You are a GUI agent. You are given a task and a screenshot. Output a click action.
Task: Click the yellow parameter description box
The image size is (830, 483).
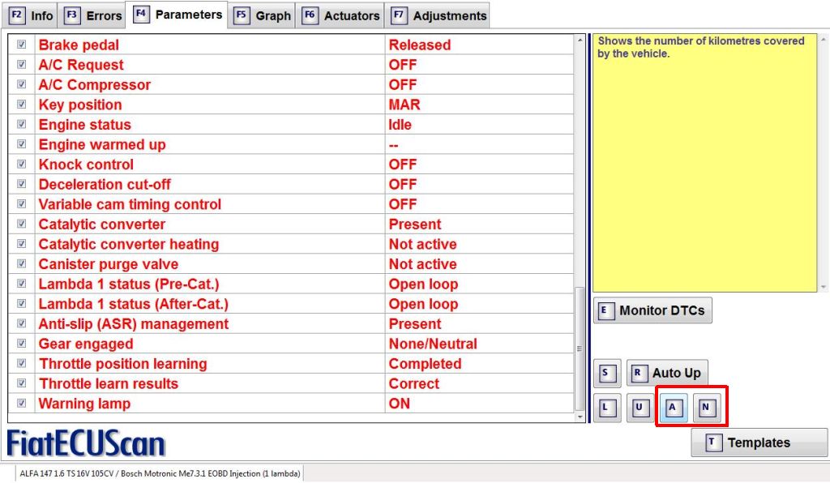(x=704, y=163)
